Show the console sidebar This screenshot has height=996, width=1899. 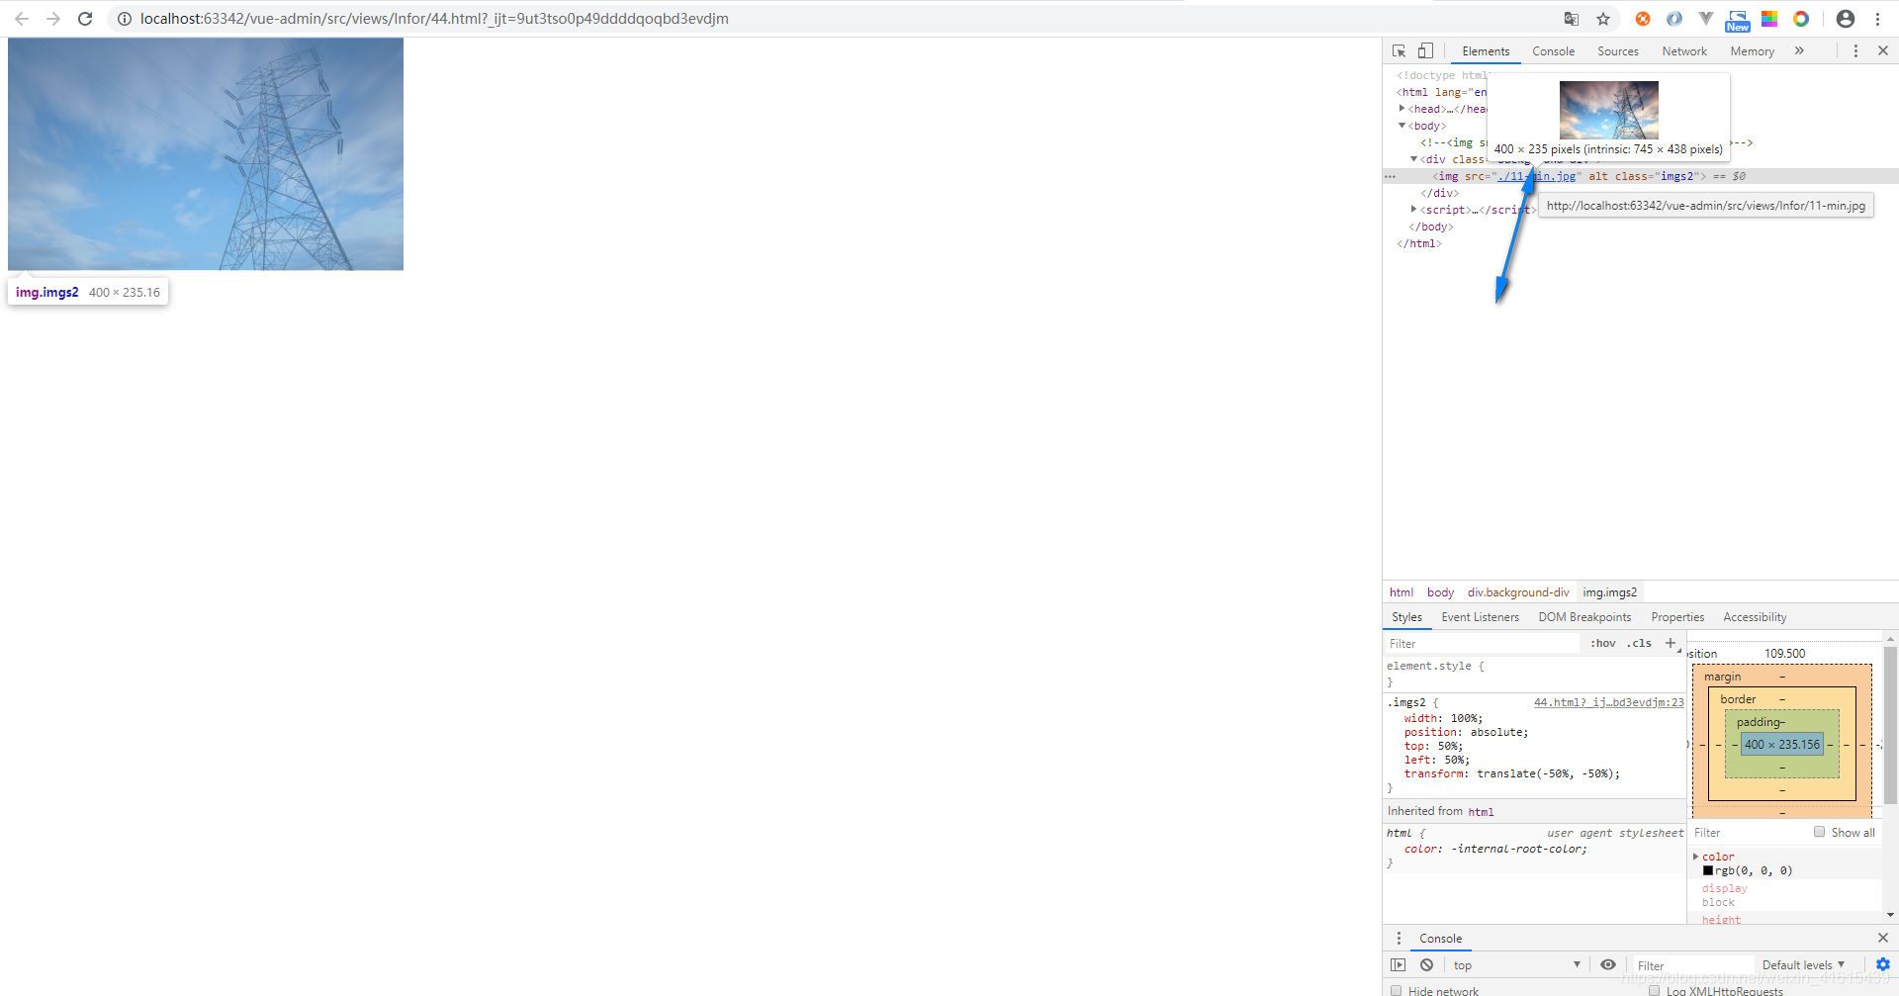pos(1398,965)
